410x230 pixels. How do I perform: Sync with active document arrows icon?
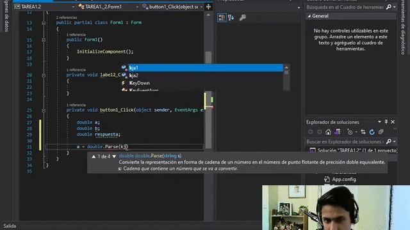point(363,132)
